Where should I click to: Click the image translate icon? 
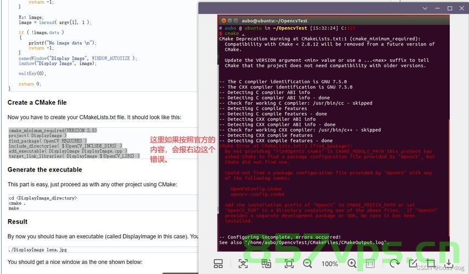266,264
